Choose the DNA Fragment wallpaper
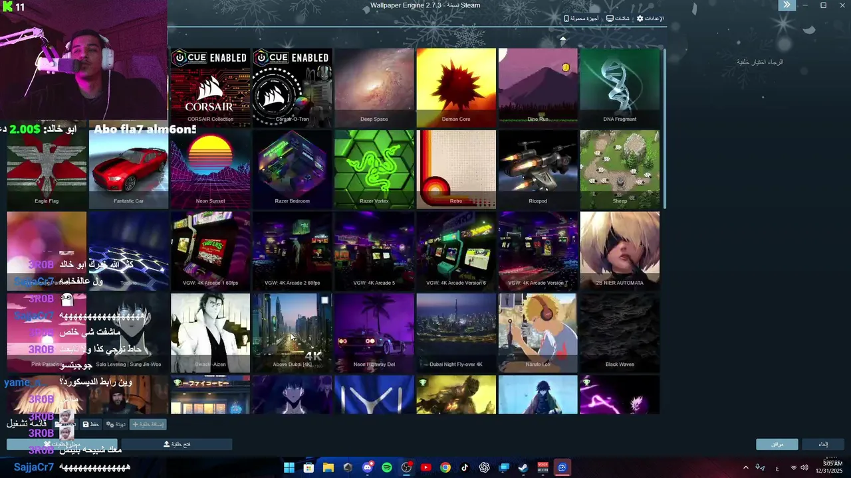 620,87
